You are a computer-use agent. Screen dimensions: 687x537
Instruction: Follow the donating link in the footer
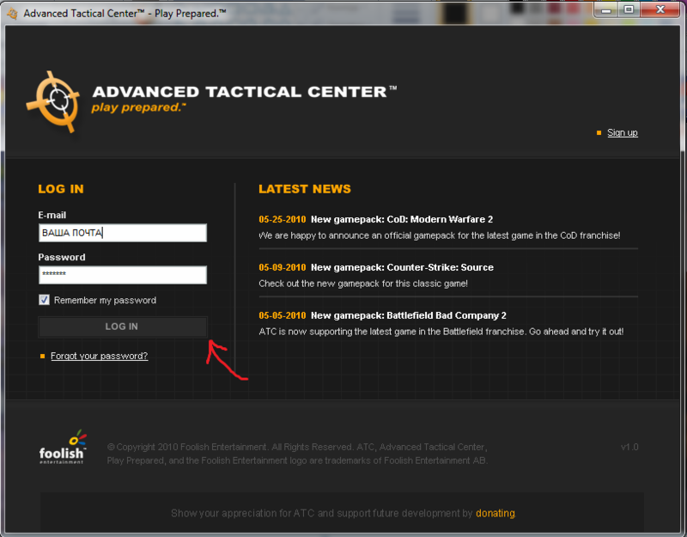[x=495, y=513]
